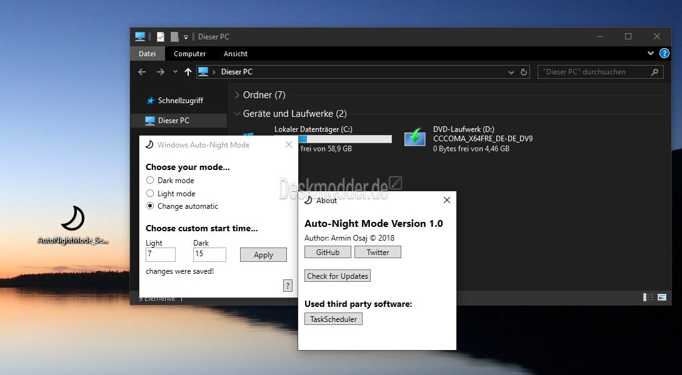
Task: Click the Check for Updates button
Action: 338,276
